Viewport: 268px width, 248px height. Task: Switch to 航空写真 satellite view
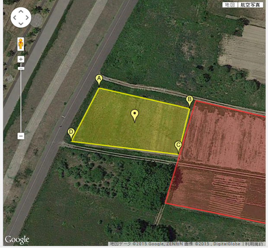click(x=250, y=5)
